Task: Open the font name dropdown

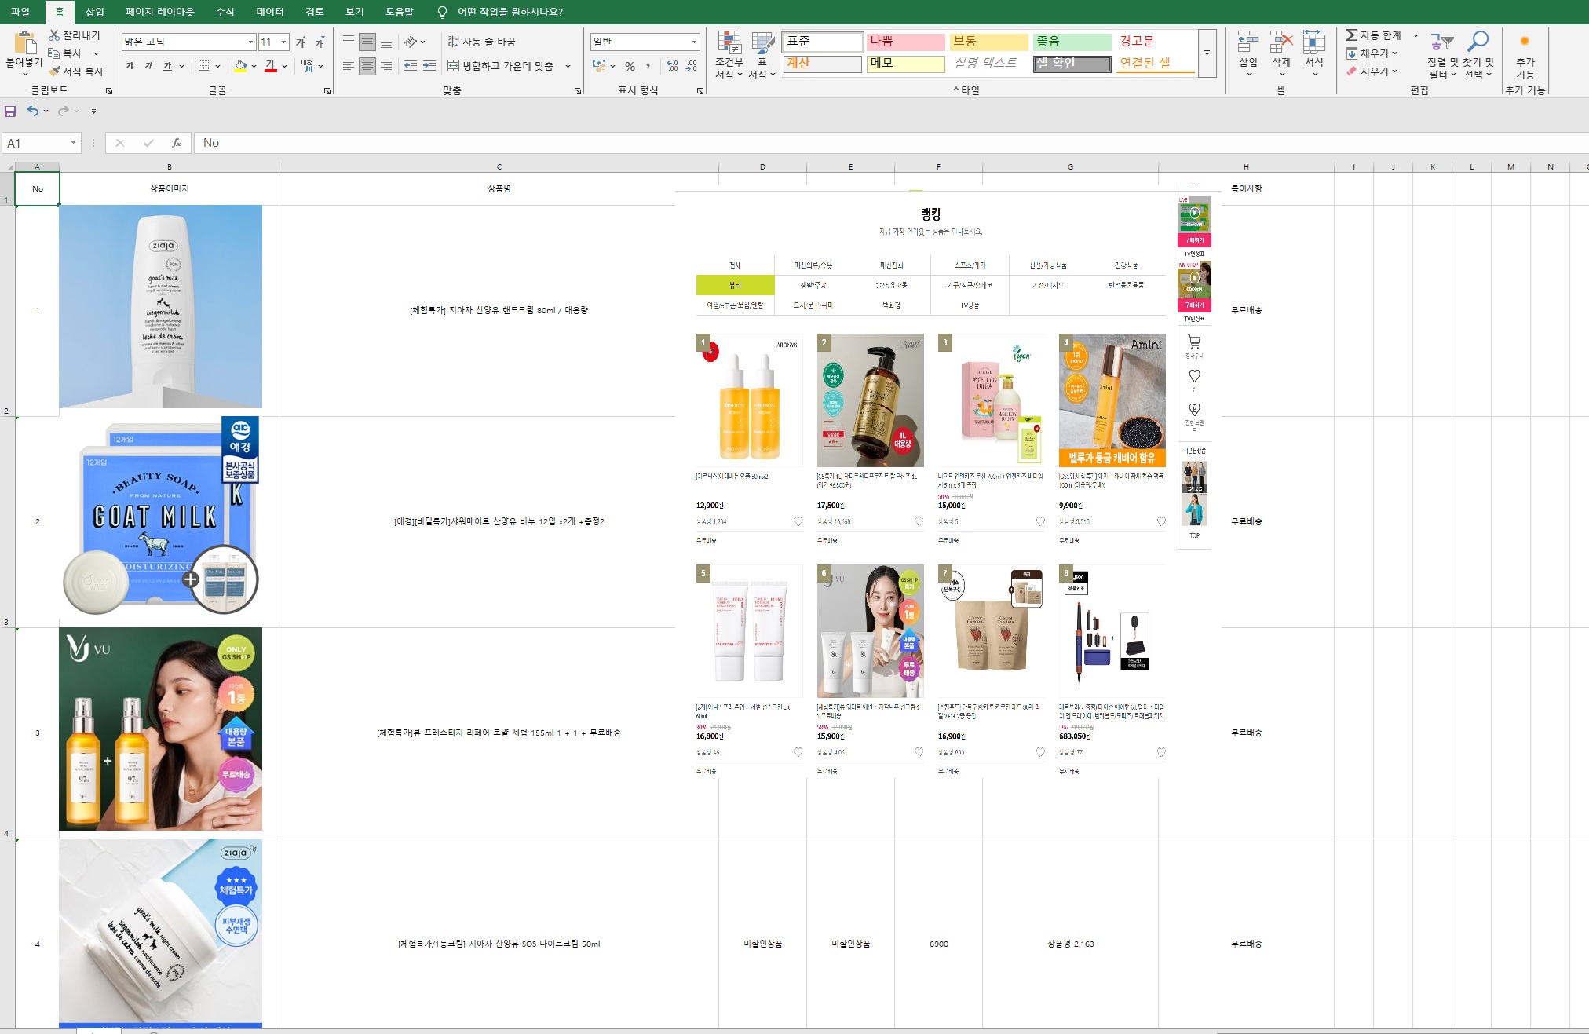Action: coord(250,42)
